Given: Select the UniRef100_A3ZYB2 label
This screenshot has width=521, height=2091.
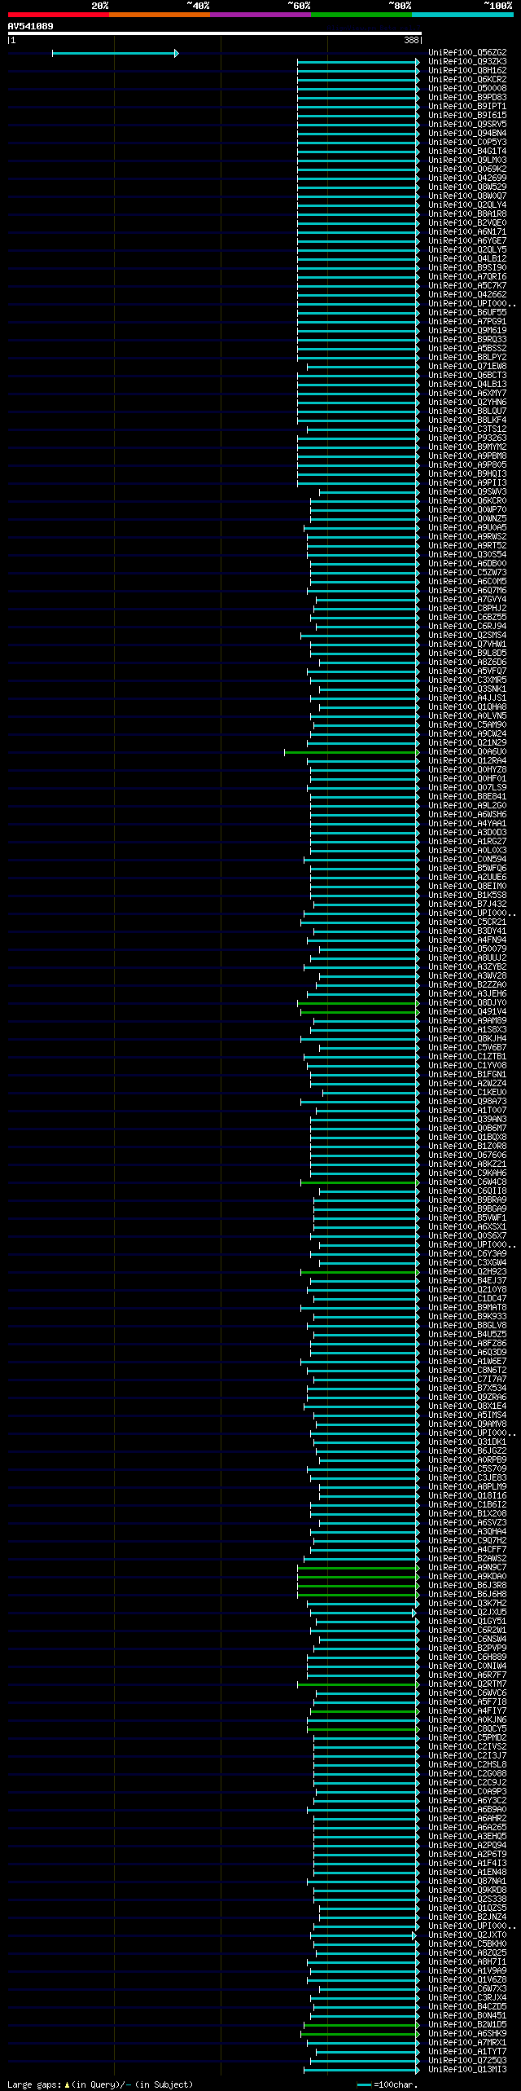Looking at the screenshot, I should (467, 967).
